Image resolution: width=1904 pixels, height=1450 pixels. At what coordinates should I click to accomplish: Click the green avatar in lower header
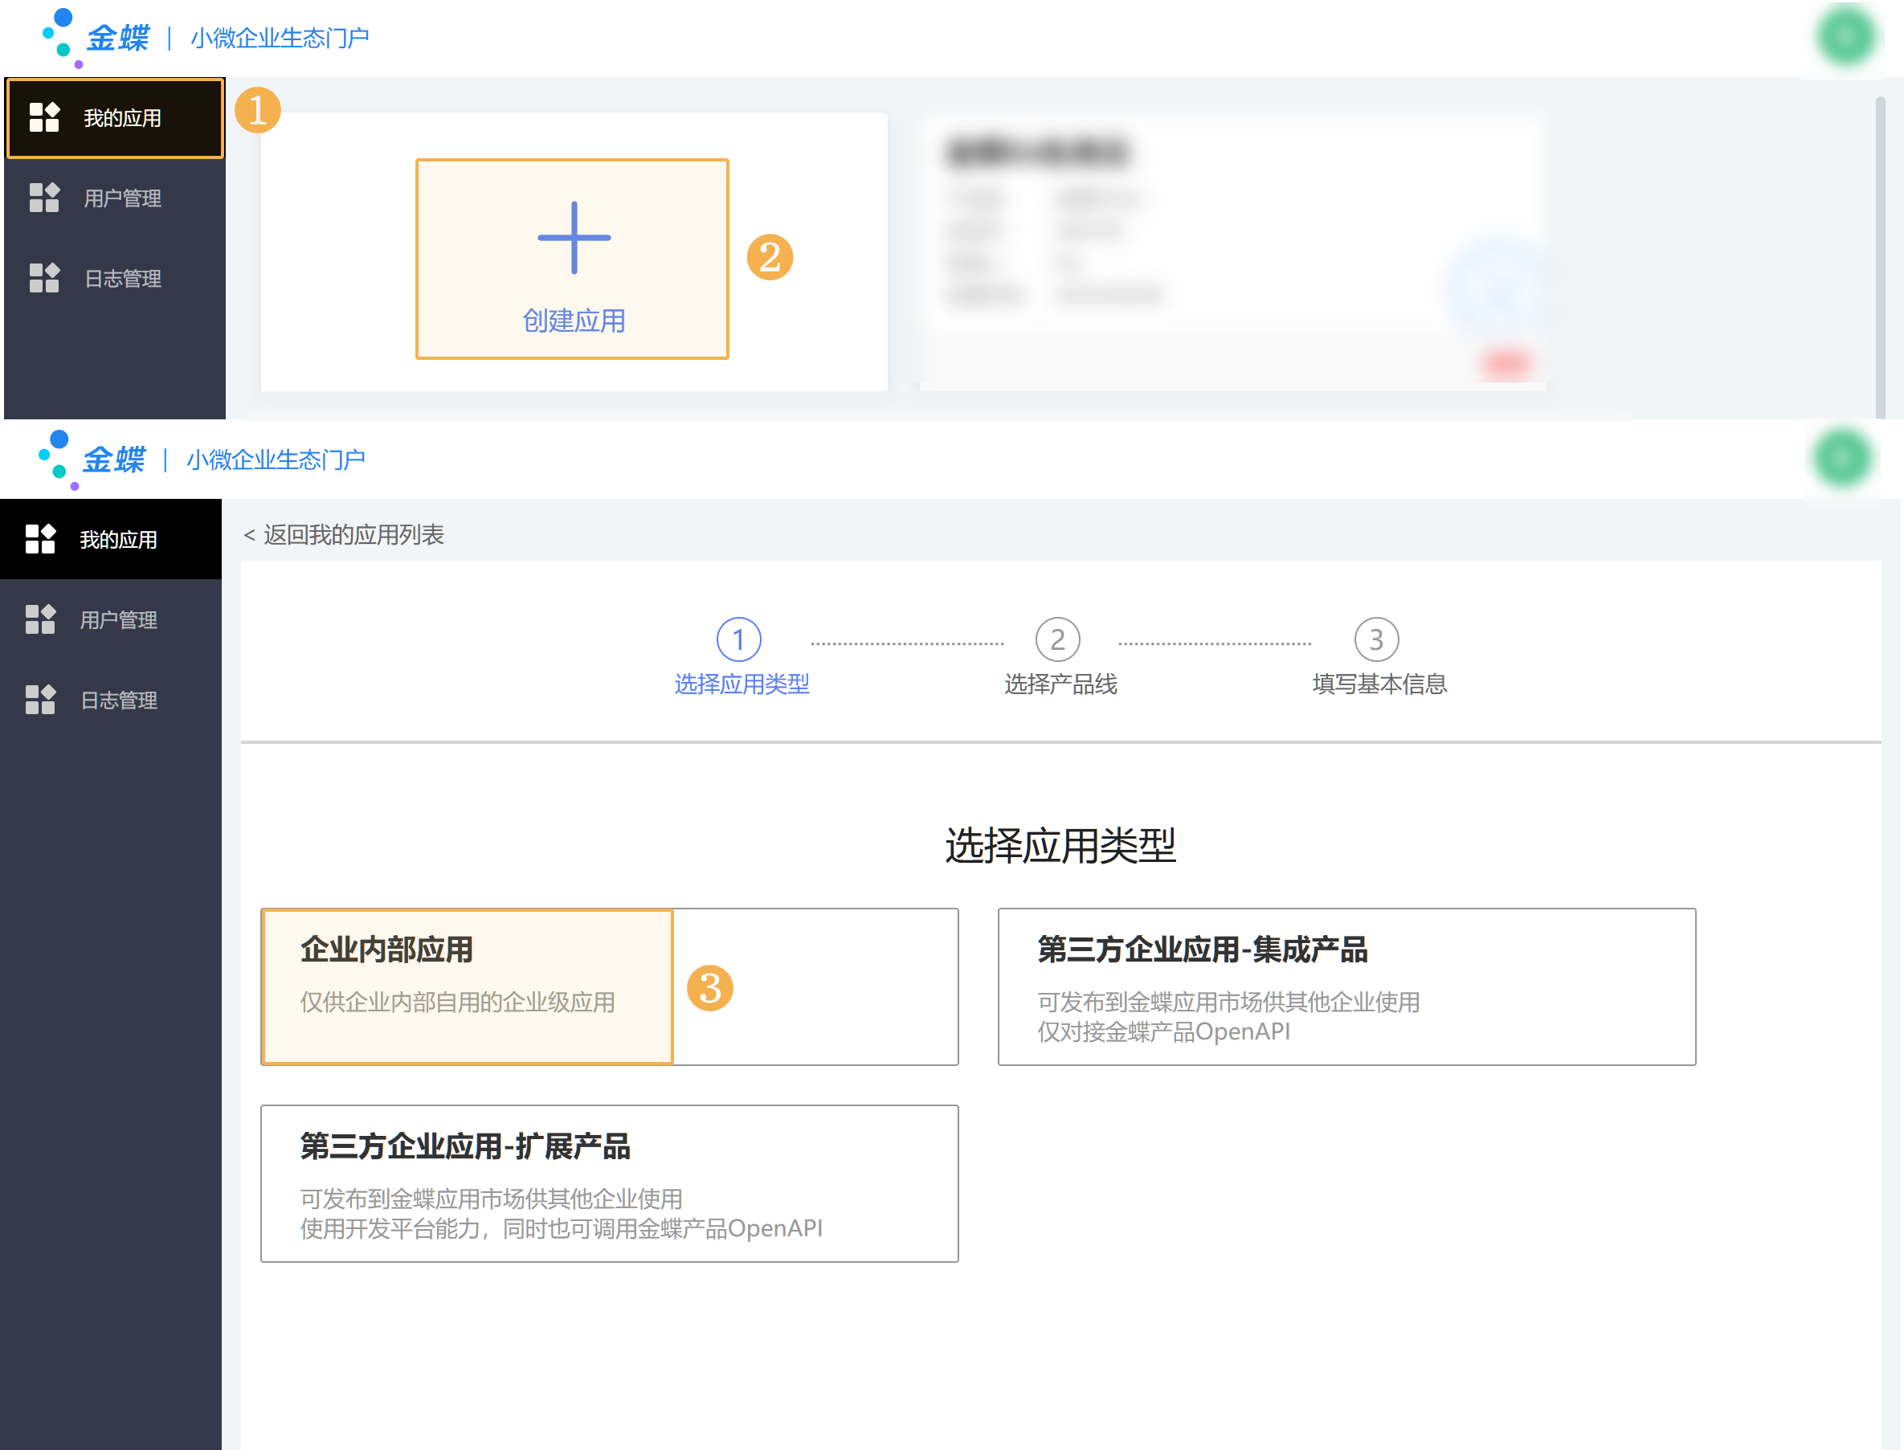1842,457
